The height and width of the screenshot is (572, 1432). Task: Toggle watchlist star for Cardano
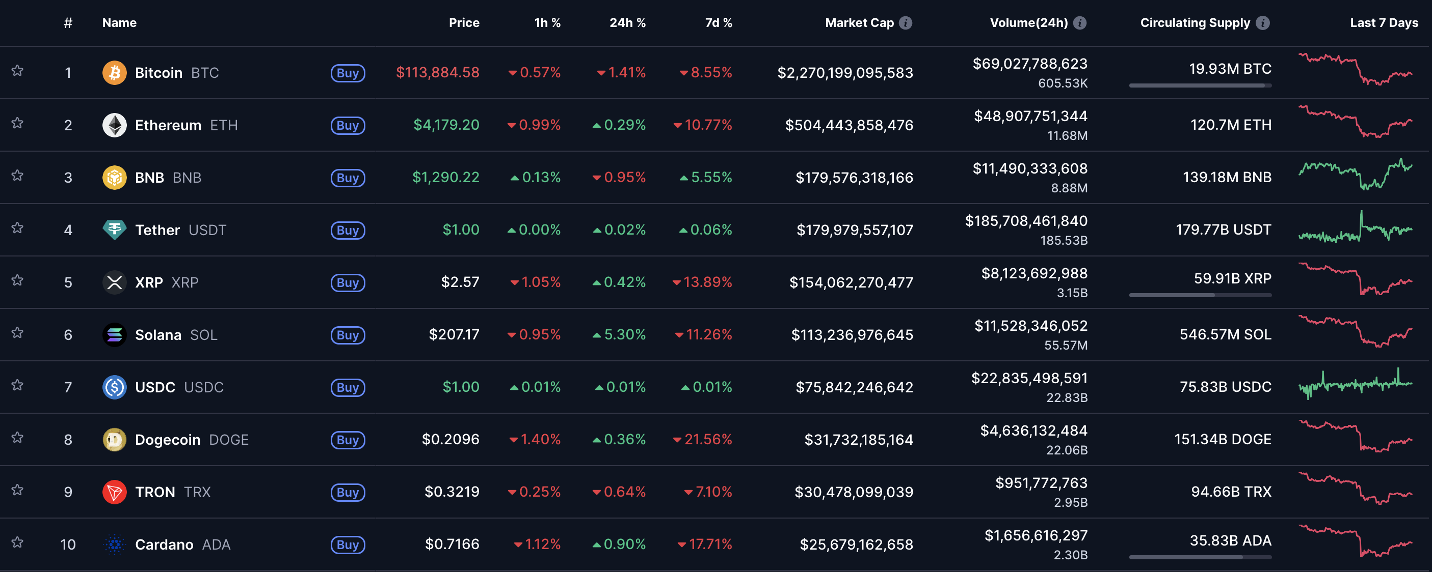coord(17,542)
